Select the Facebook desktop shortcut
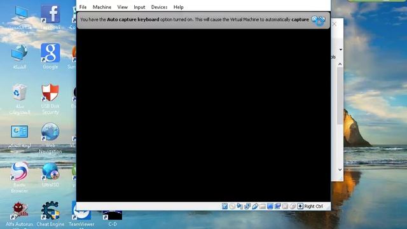 pos(50,18)
